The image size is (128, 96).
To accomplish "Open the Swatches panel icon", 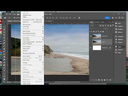I will coord(116,26).
